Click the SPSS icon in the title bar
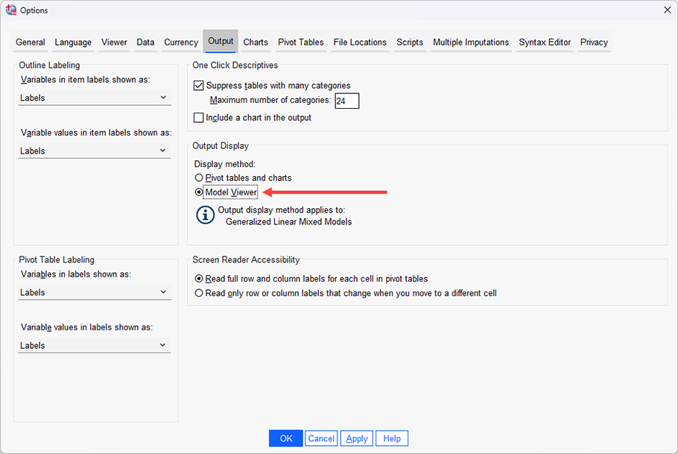 coord(11,10)
